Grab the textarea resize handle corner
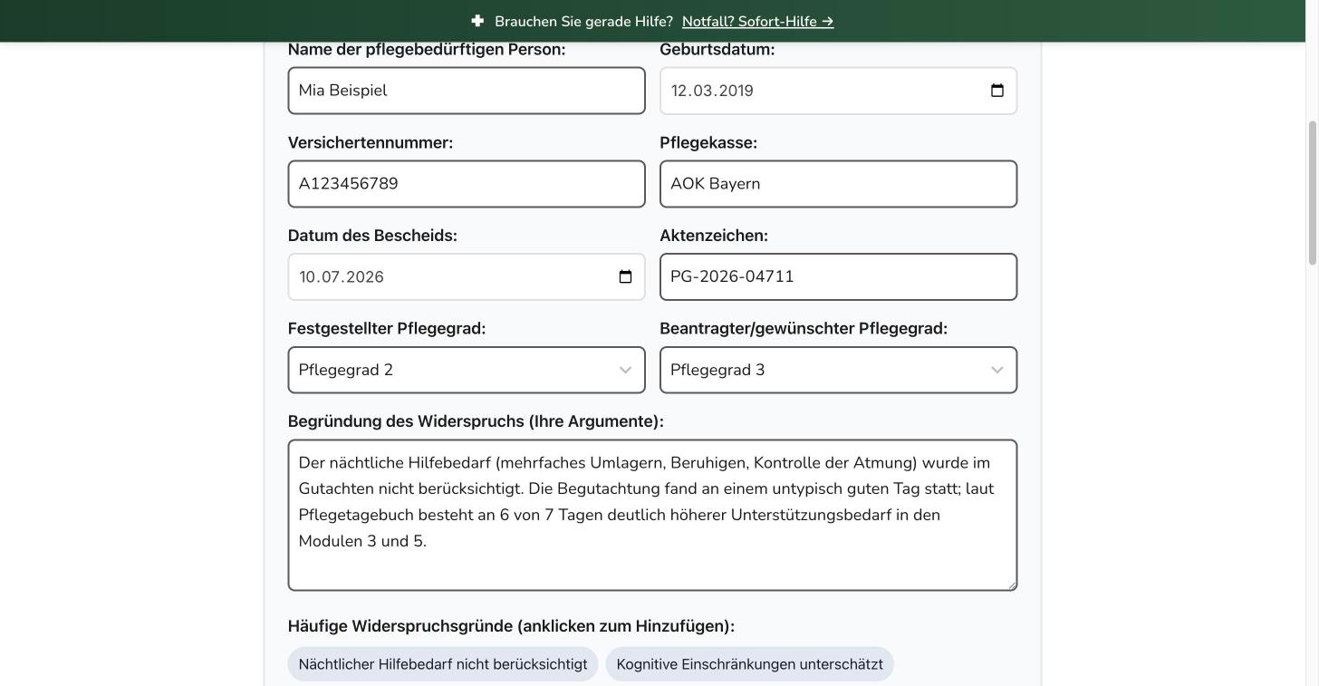This screenshot has width=1319, height=686. pyautogui.click(x=1011, y=585)
